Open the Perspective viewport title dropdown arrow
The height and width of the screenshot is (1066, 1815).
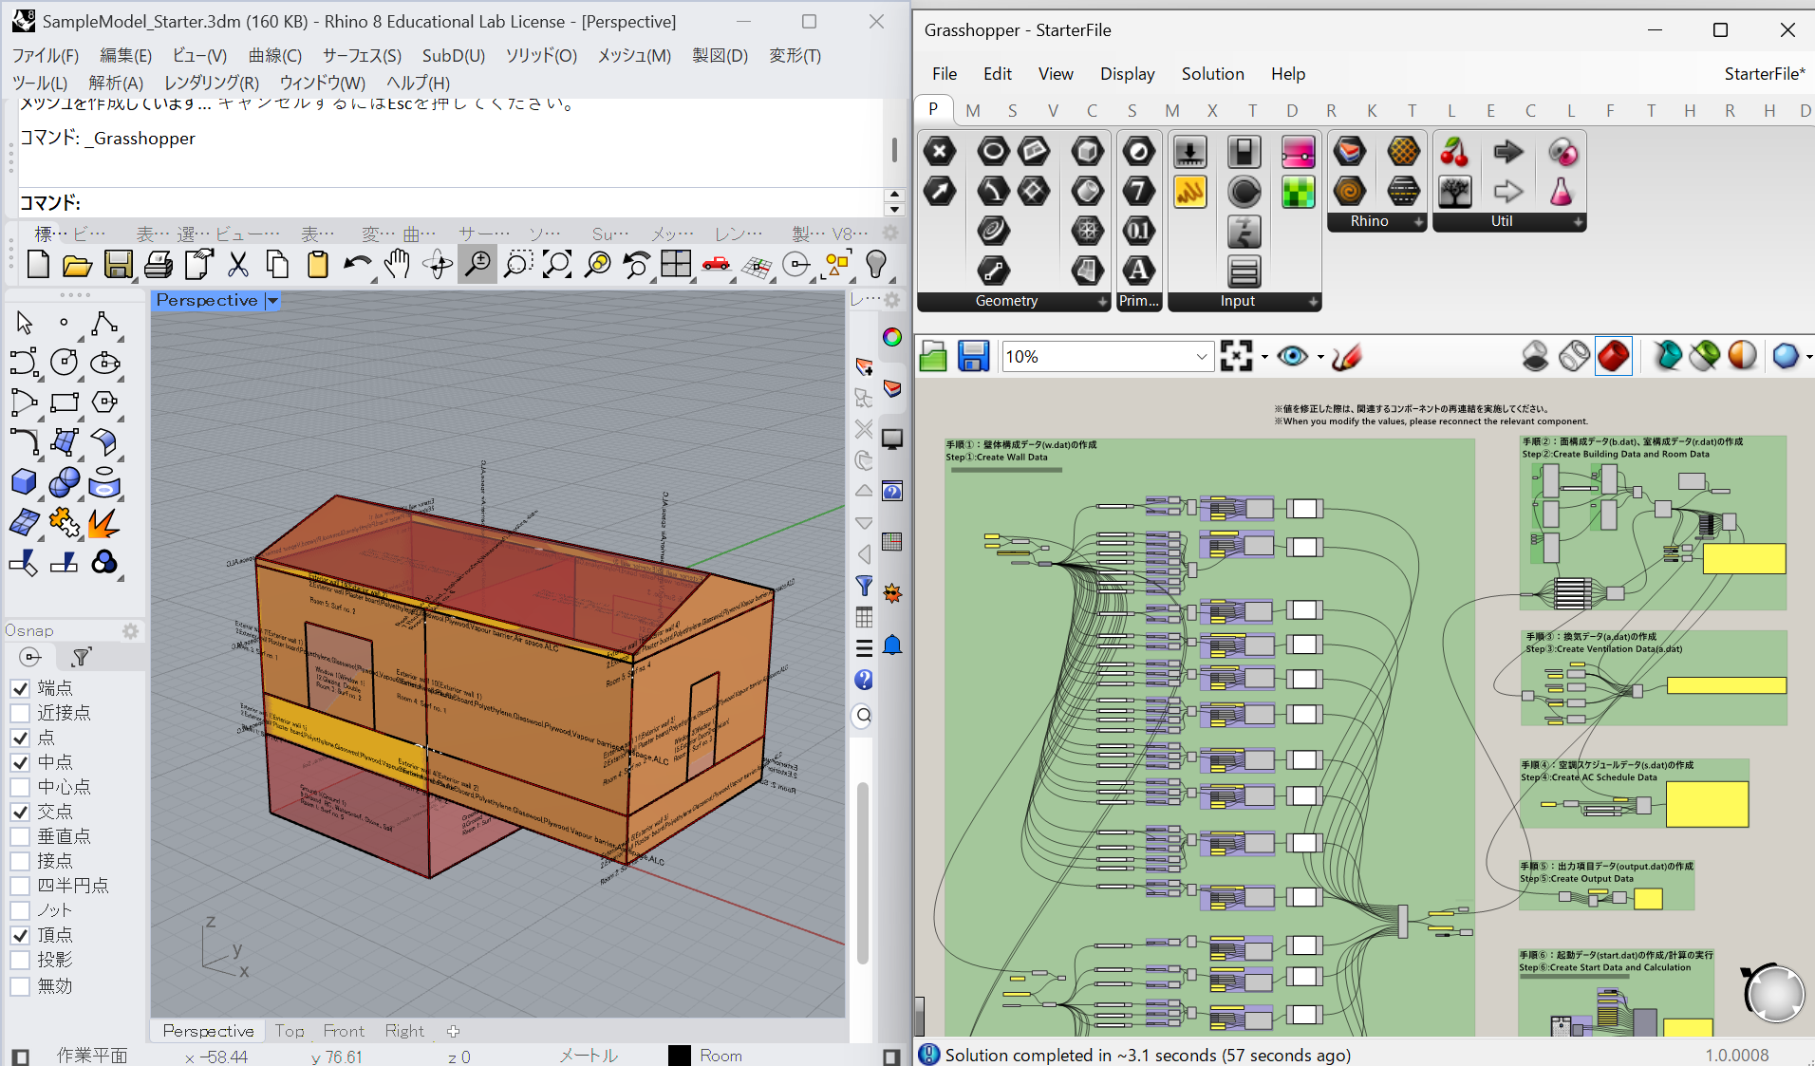click(x=272, y=301)
